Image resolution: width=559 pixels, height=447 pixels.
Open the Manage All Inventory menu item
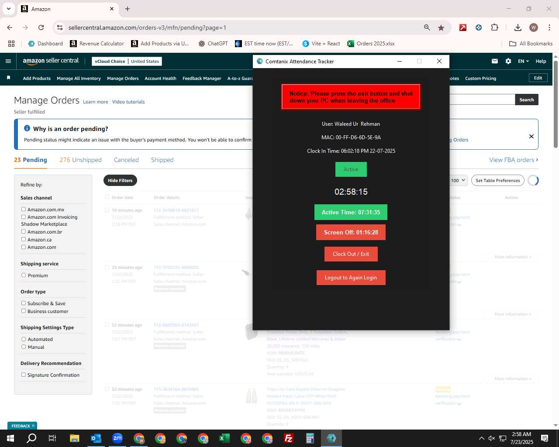(x=79, y=78)
